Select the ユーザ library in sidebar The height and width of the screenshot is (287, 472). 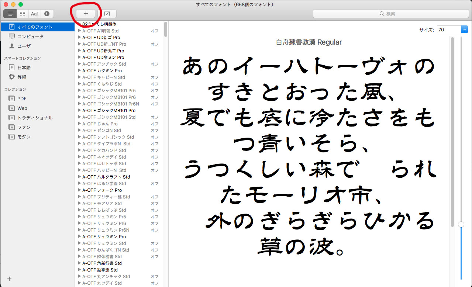point(24,46)
